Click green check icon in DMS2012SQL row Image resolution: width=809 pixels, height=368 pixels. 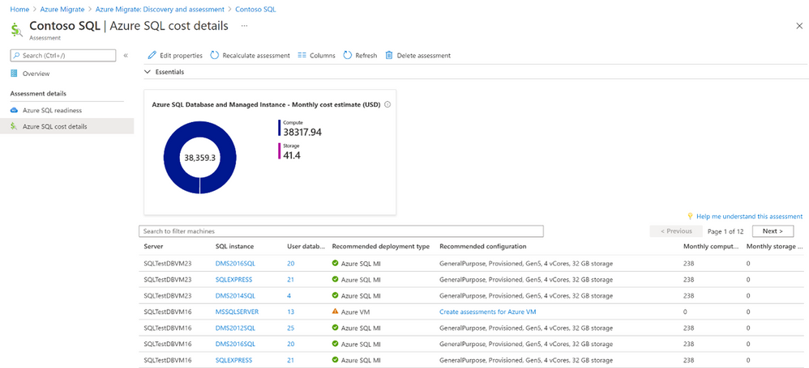coord(336,328)
